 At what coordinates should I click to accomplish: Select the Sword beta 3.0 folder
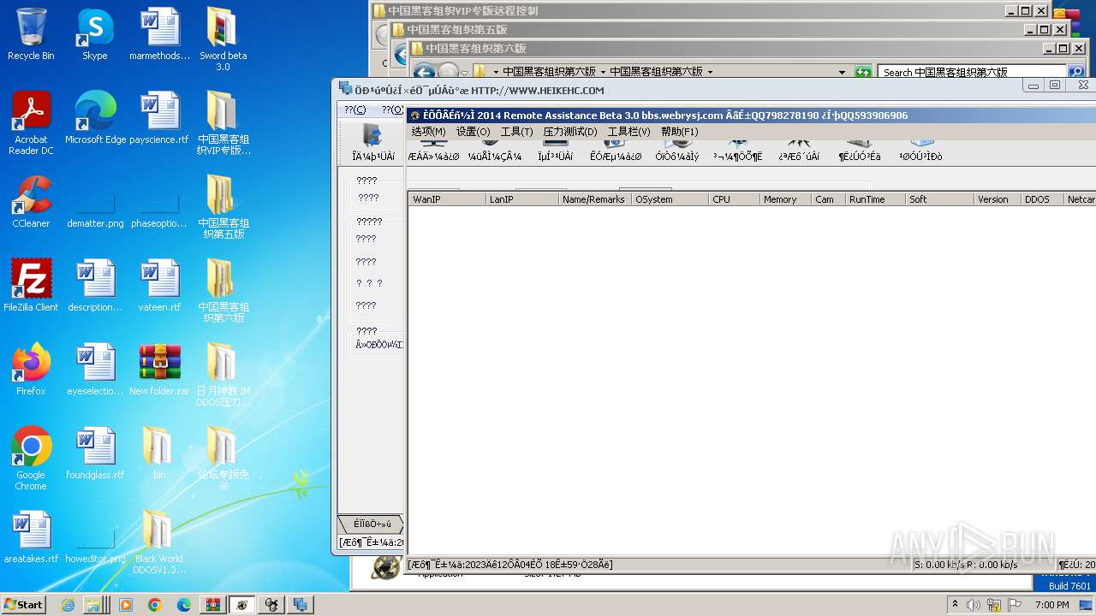click(223, 38)
